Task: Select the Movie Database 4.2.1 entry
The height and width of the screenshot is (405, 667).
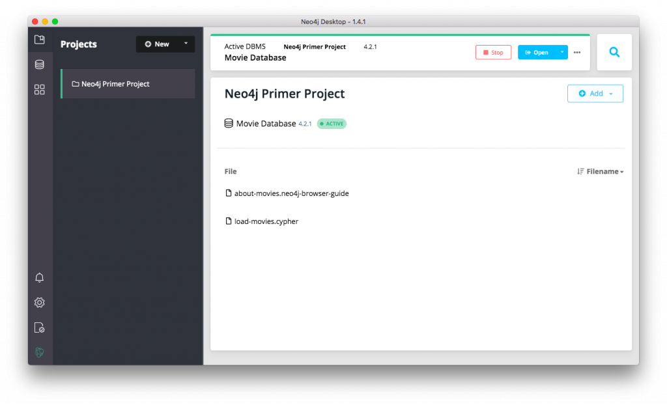Action: [266, 124]
